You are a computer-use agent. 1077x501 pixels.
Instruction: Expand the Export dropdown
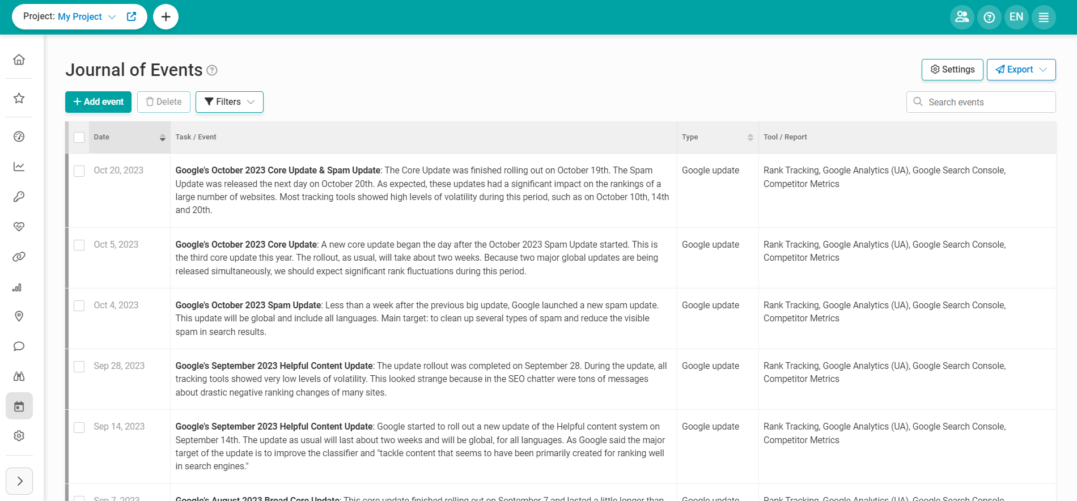click(x=1021, y=70)
